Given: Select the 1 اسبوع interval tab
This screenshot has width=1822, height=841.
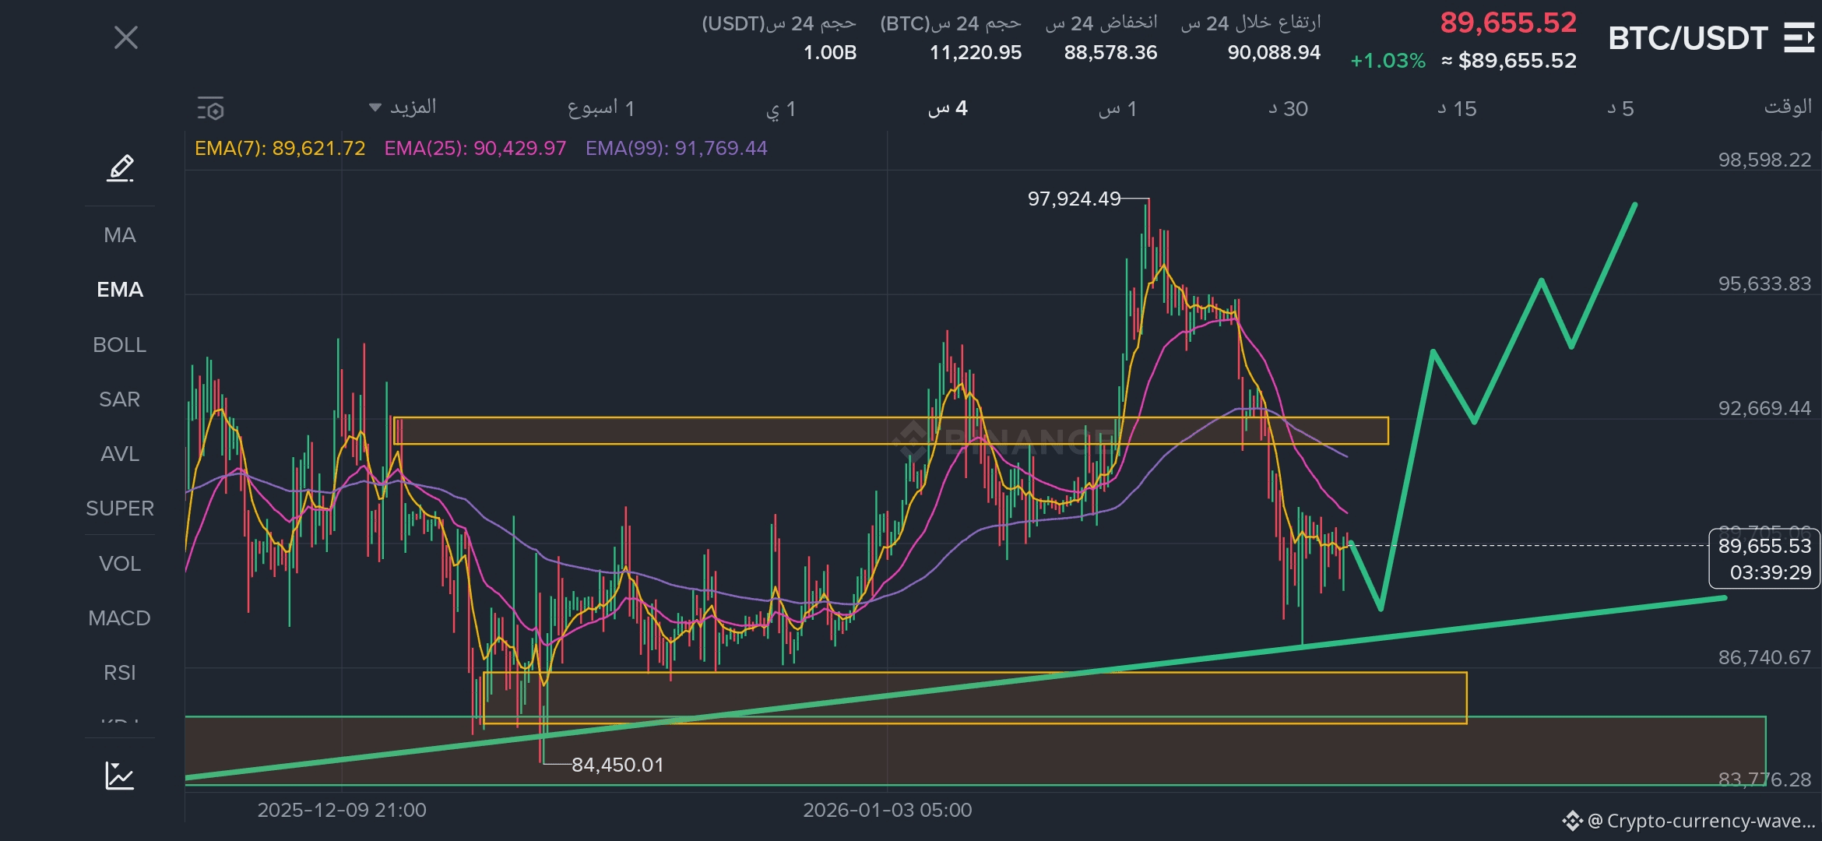Looking at the screenshot, I should click(x=601, y=109).
